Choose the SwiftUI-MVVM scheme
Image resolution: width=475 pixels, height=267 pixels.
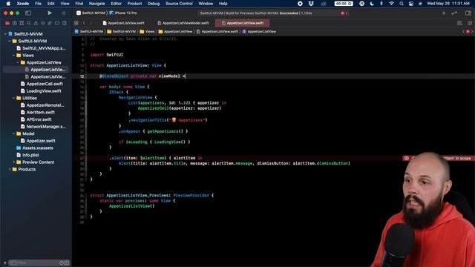(91, 13)
